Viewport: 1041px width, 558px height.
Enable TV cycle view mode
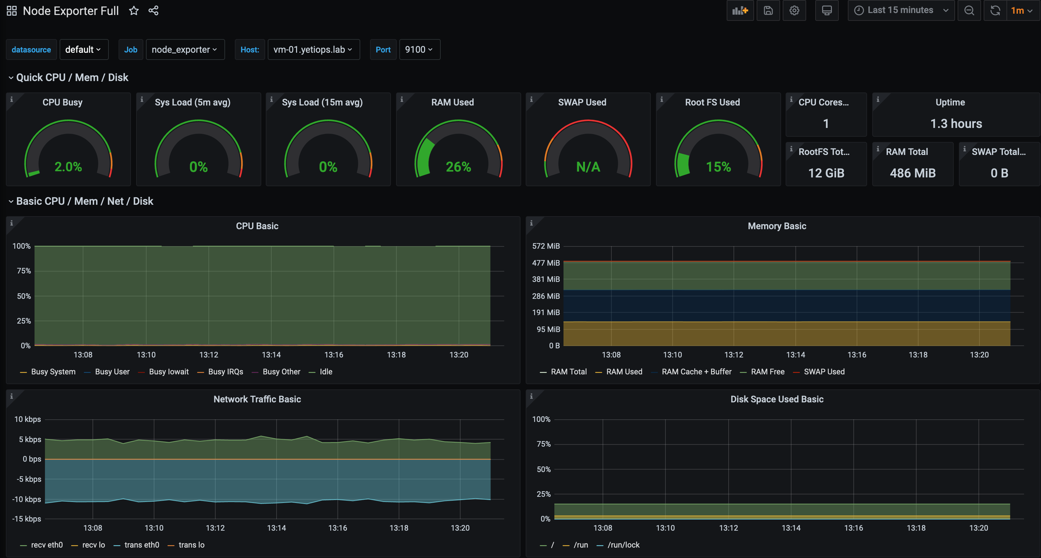(826, 10)
